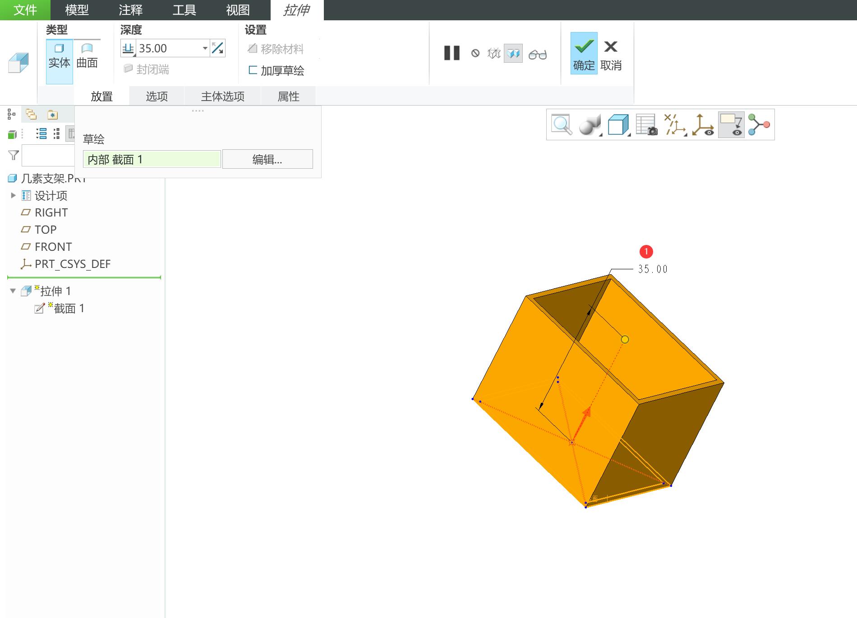Expand the 设计项 tree node
The width and height of the screenshot is (857, 618).
coord(13,195)
